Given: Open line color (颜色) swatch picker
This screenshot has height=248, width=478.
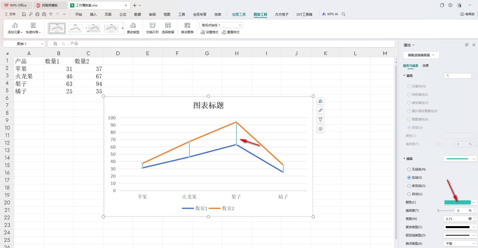Looking at the screenshot, I should pyautogui.click(x=460, y=202).
